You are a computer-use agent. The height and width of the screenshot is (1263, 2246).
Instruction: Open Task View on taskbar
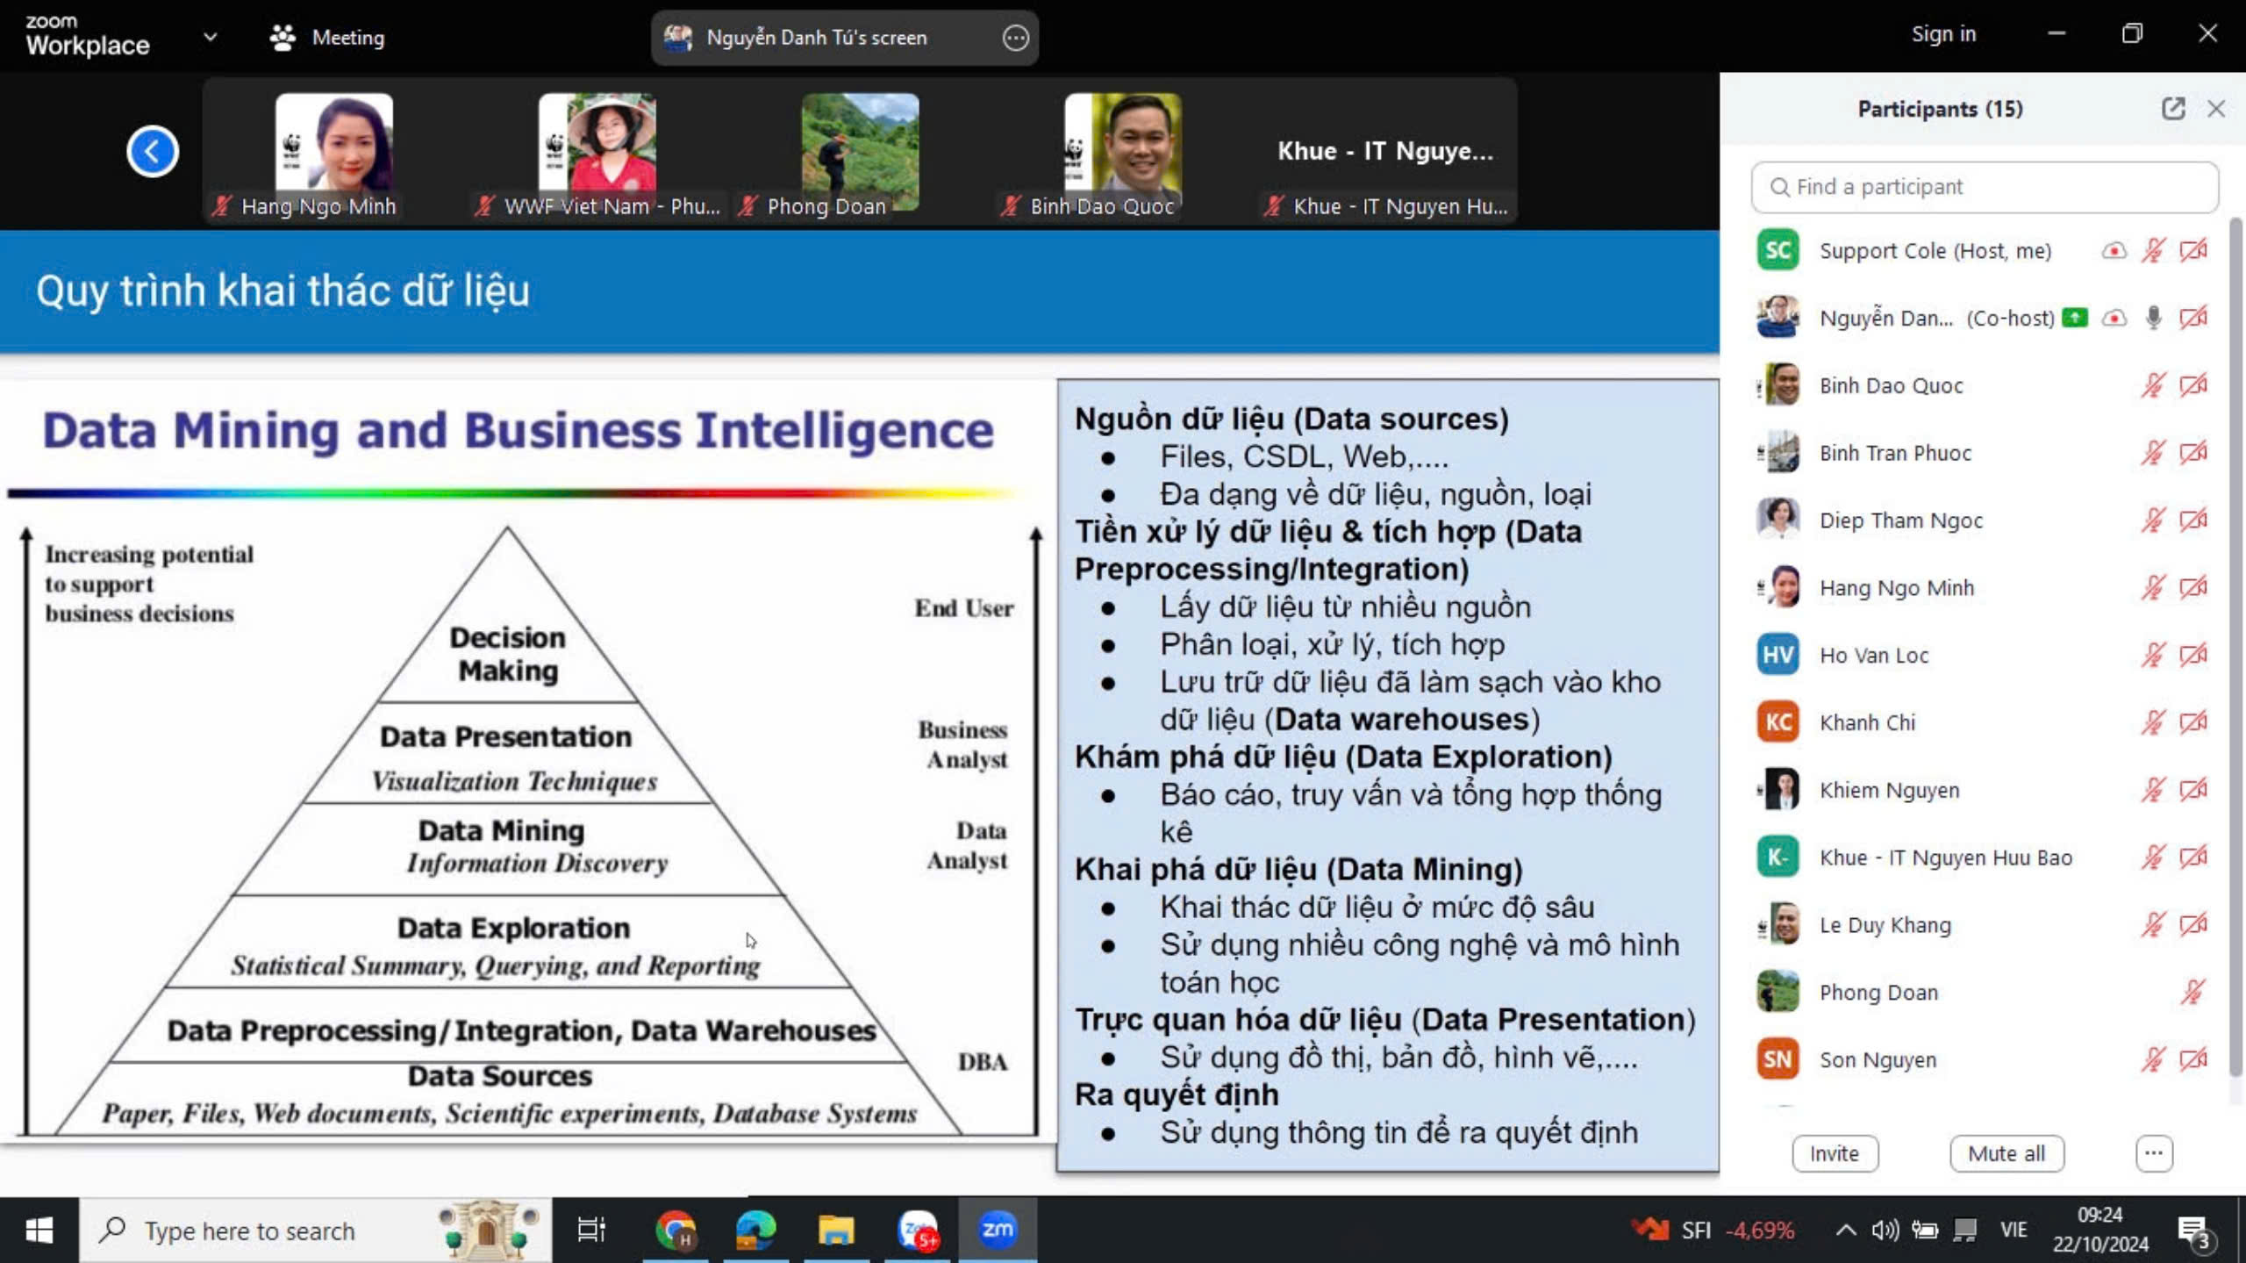(x=591, y=1231)
